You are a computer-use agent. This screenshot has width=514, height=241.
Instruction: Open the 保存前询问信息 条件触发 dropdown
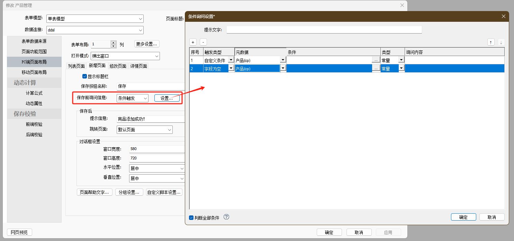[133, 98]
